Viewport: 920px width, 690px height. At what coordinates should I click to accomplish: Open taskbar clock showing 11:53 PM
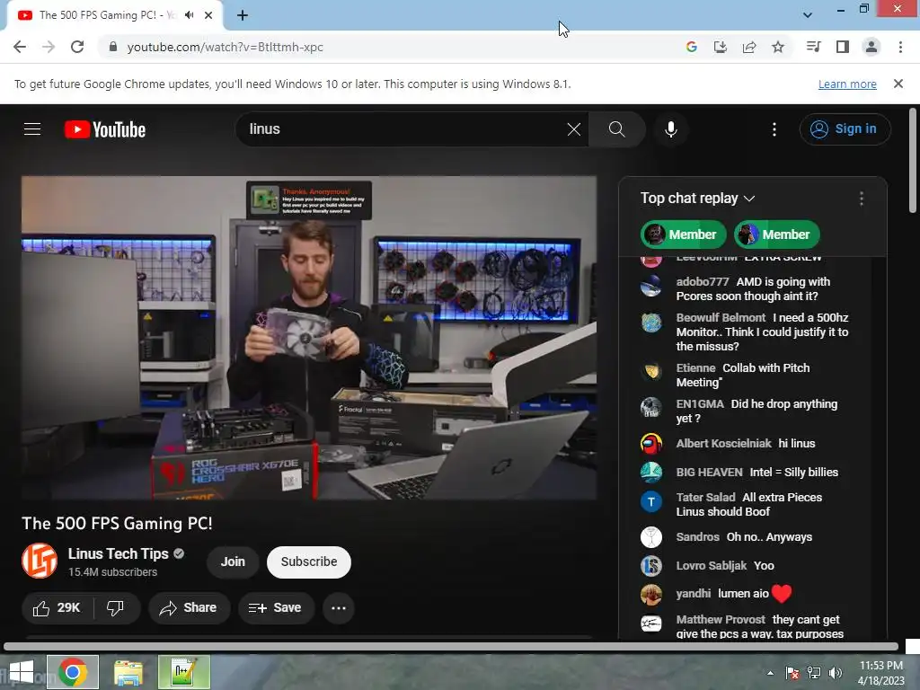pyautogui.click(x=880, y=673)
